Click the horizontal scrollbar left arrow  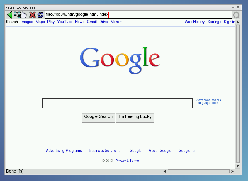coord(165,171)
